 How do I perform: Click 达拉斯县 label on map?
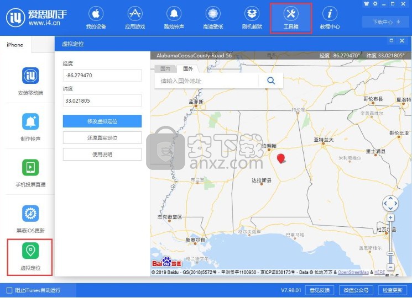click(x=262, y=180)
